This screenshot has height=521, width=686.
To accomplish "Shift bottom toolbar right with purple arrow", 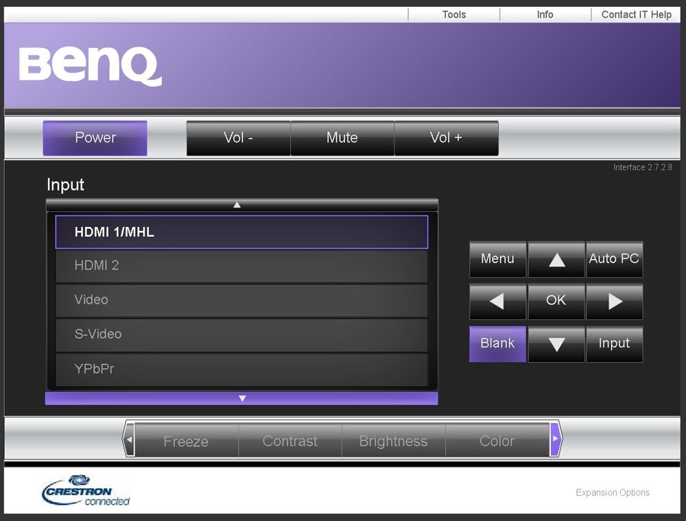I will pos(555,439).
